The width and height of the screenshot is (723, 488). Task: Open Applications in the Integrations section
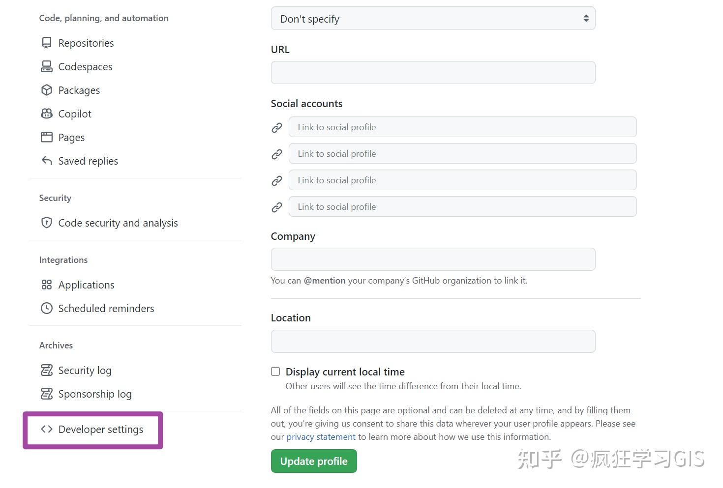pyautogui.click(x=86, y=285)
